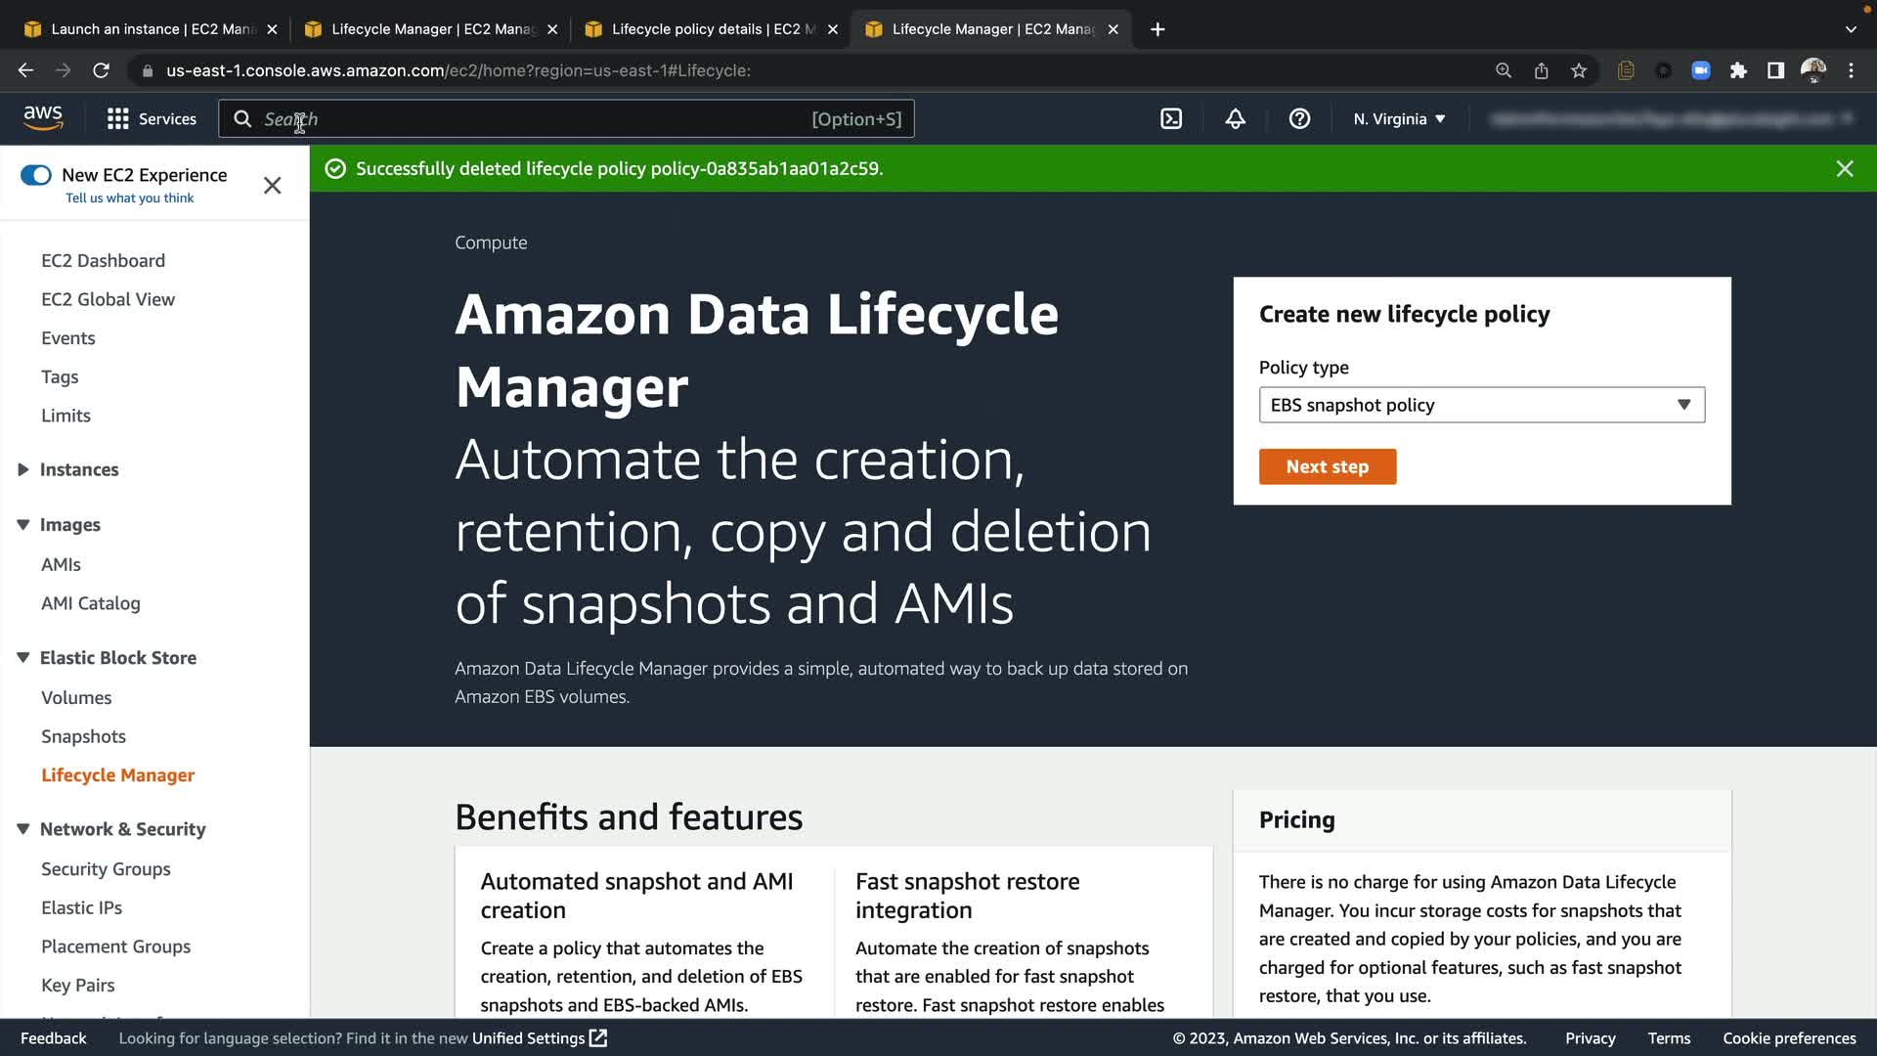This screenshot has height=1056, width=1877.
Task: Open browser extensions puzzle icon
Action: [1738, 70]
